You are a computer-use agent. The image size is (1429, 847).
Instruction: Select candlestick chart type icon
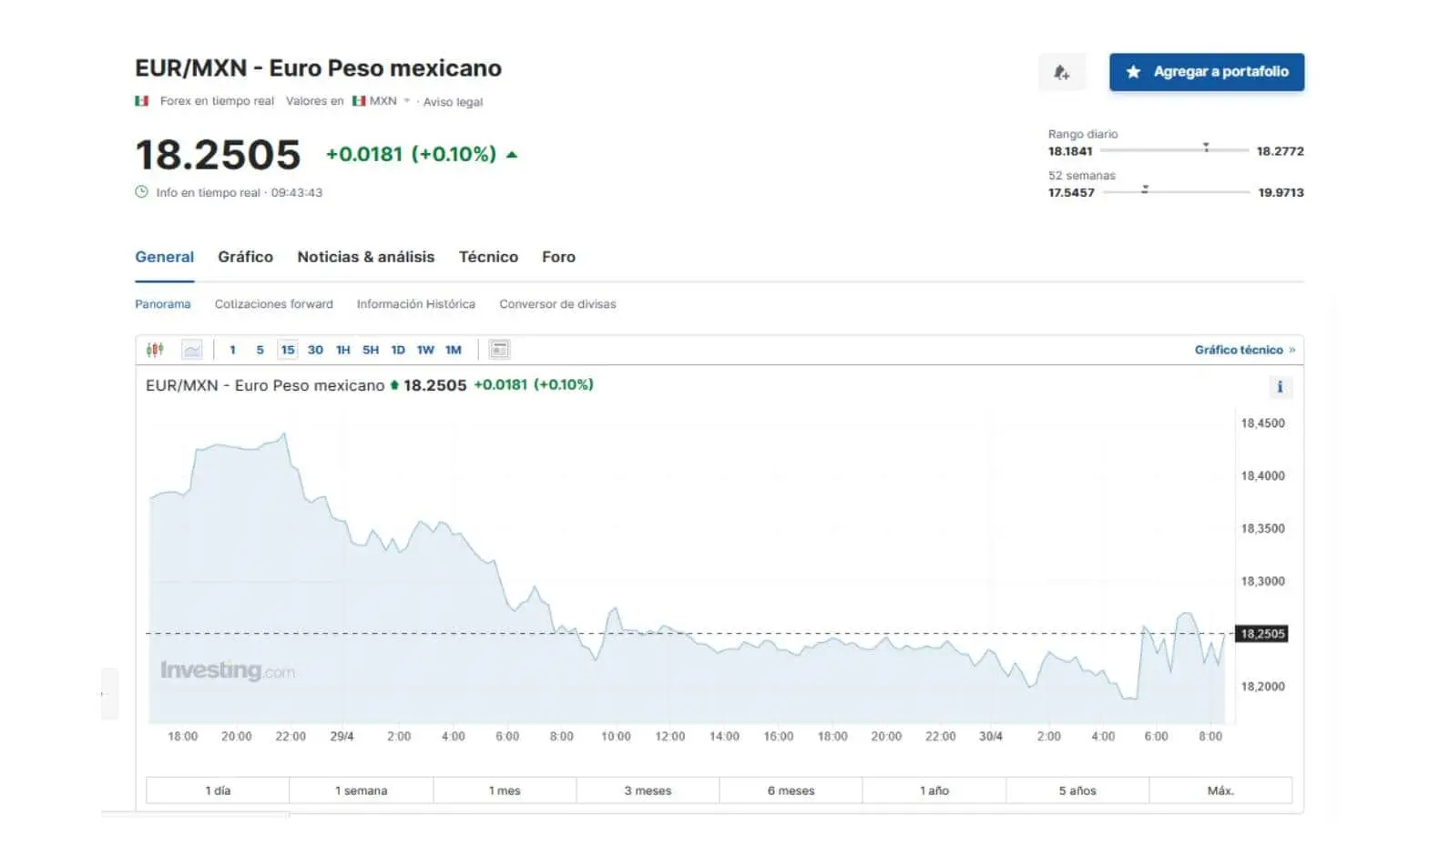click(155, 350)
